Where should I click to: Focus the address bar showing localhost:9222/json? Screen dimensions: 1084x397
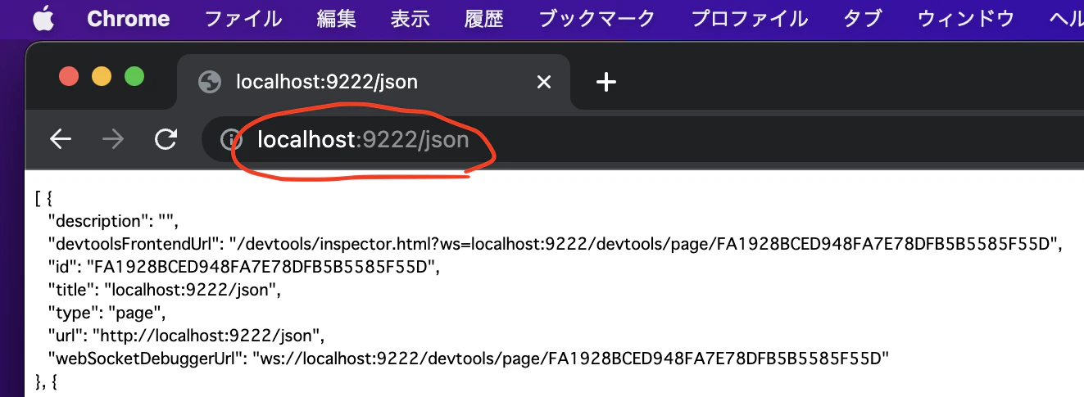tap(643, 140)
